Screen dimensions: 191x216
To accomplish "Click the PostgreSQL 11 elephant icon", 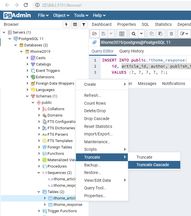I will coord(15,39).
